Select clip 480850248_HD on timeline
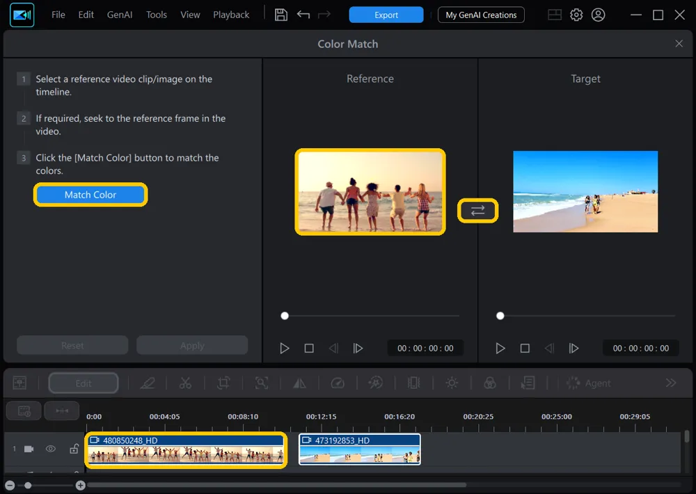 tap(186, 449)
